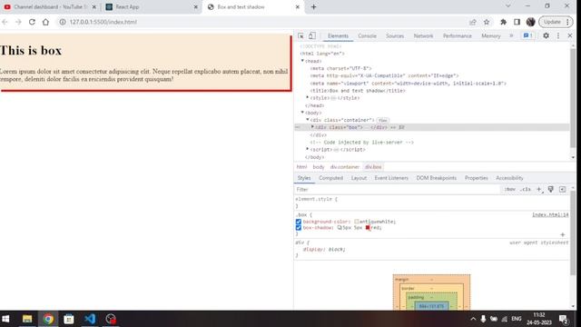Image resolution: width=581 pixels, height=327 pixels.
Task: Select div.container in the breadcrumb
Action: click(345, 167)
